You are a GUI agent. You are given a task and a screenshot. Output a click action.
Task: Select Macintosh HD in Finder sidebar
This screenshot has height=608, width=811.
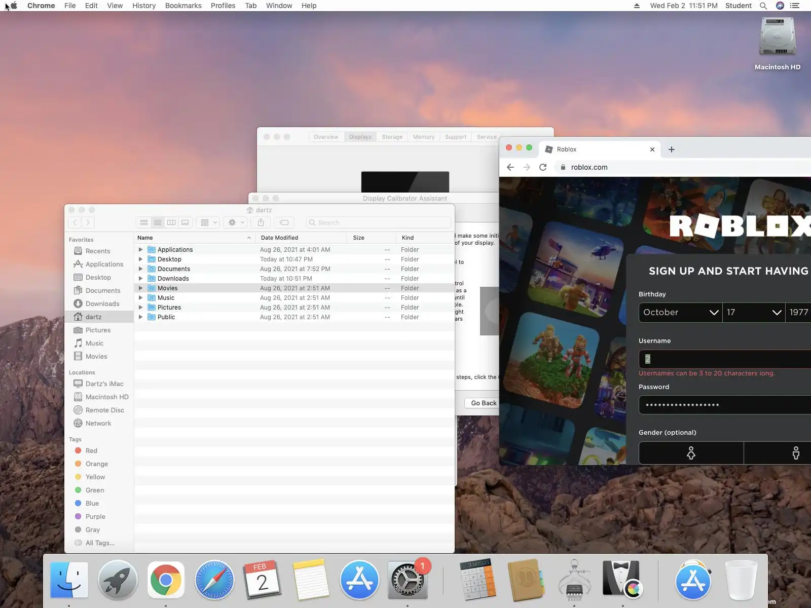click(x=107, y=397)
